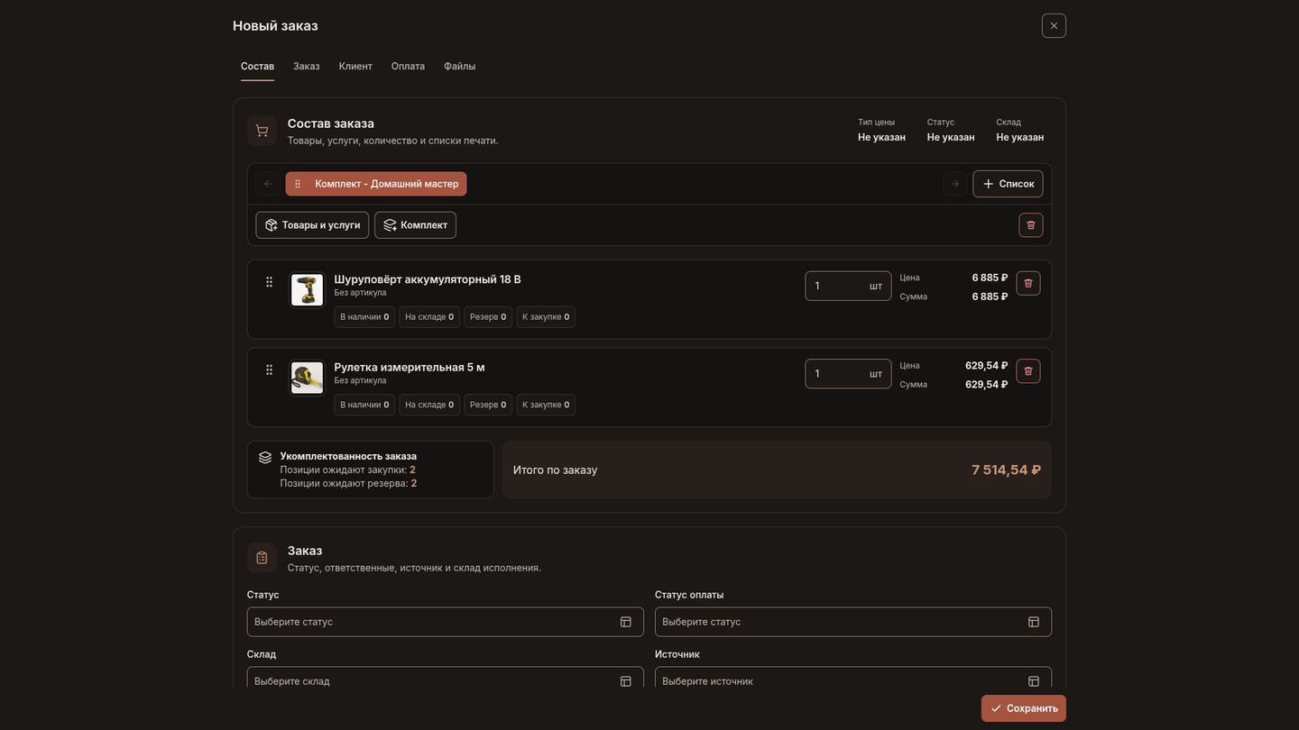
Task: Open the Склад selection list icon
Action: pos(626,681)
